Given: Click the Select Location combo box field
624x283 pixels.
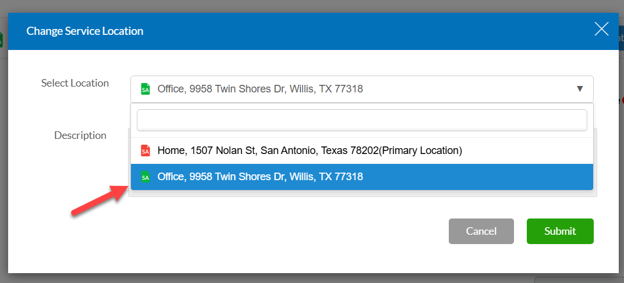Looking at the screenshot, I should 349,89.
